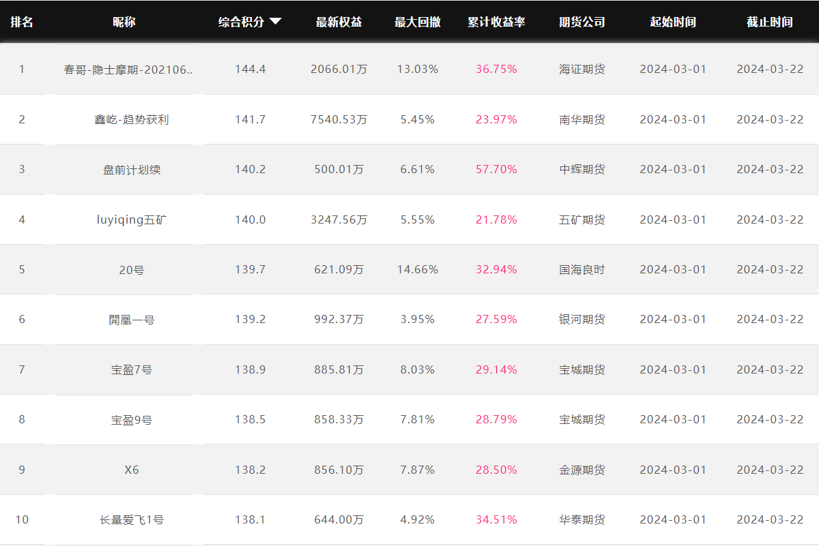The image size is (819, 546).
Task: Select drawdown value 4.92%
Action: click(418, 519)
